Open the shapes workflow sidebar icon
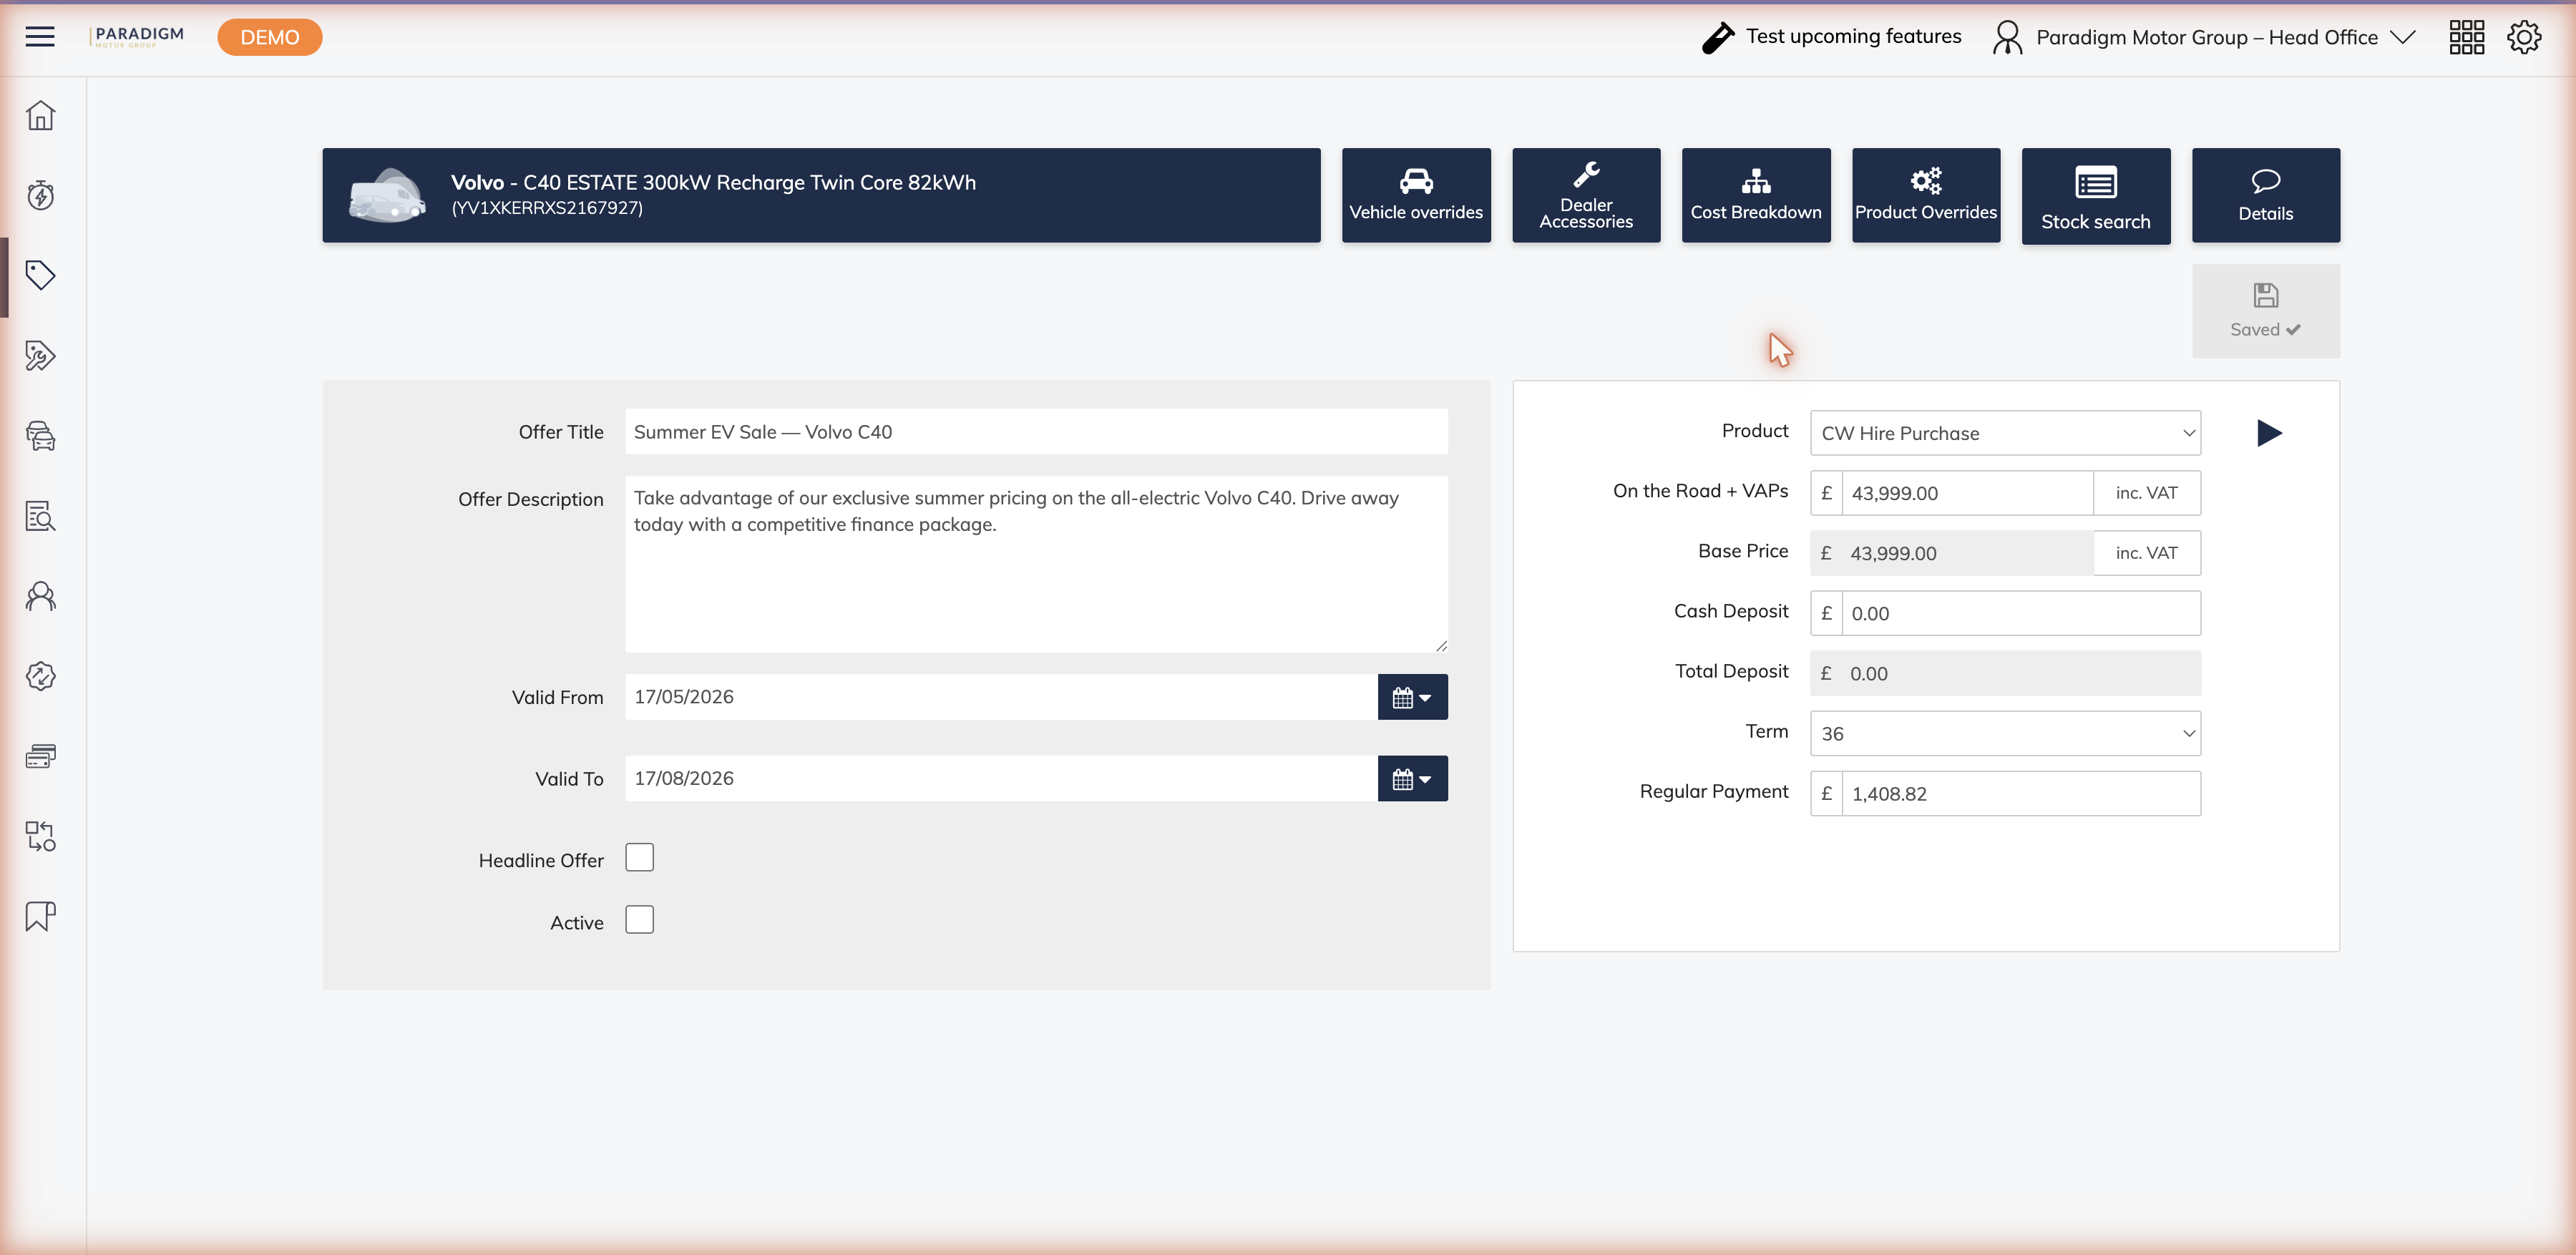Viewport: 2576px width, 1255px height. (41, 836)
